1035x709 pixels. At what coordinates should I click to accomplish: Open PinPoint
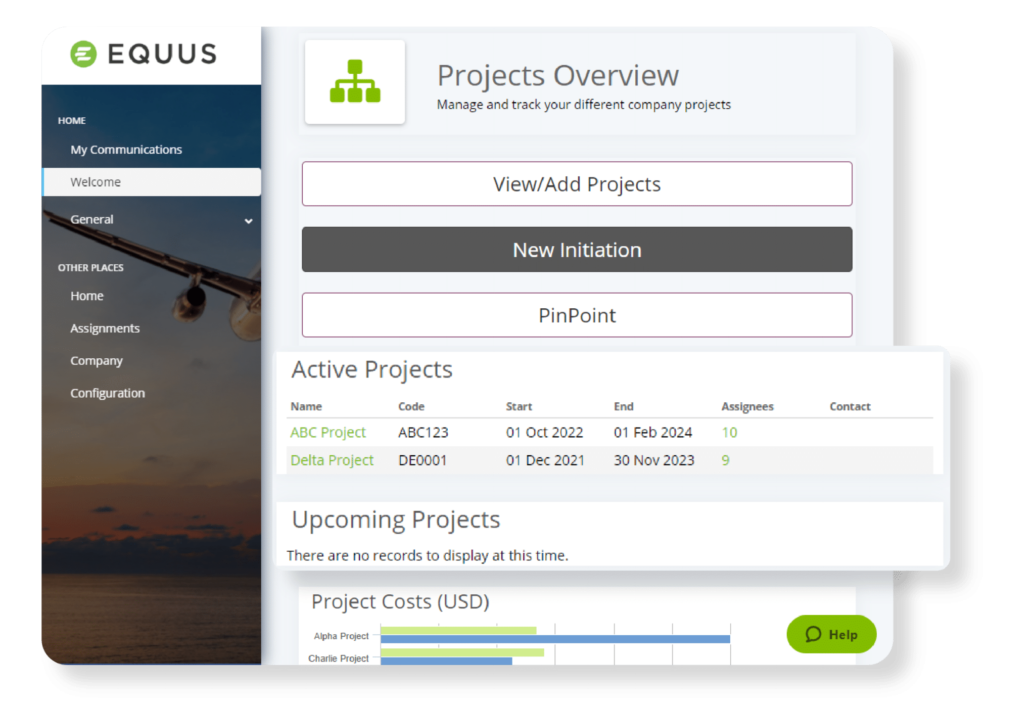click(x=576, y=315)
